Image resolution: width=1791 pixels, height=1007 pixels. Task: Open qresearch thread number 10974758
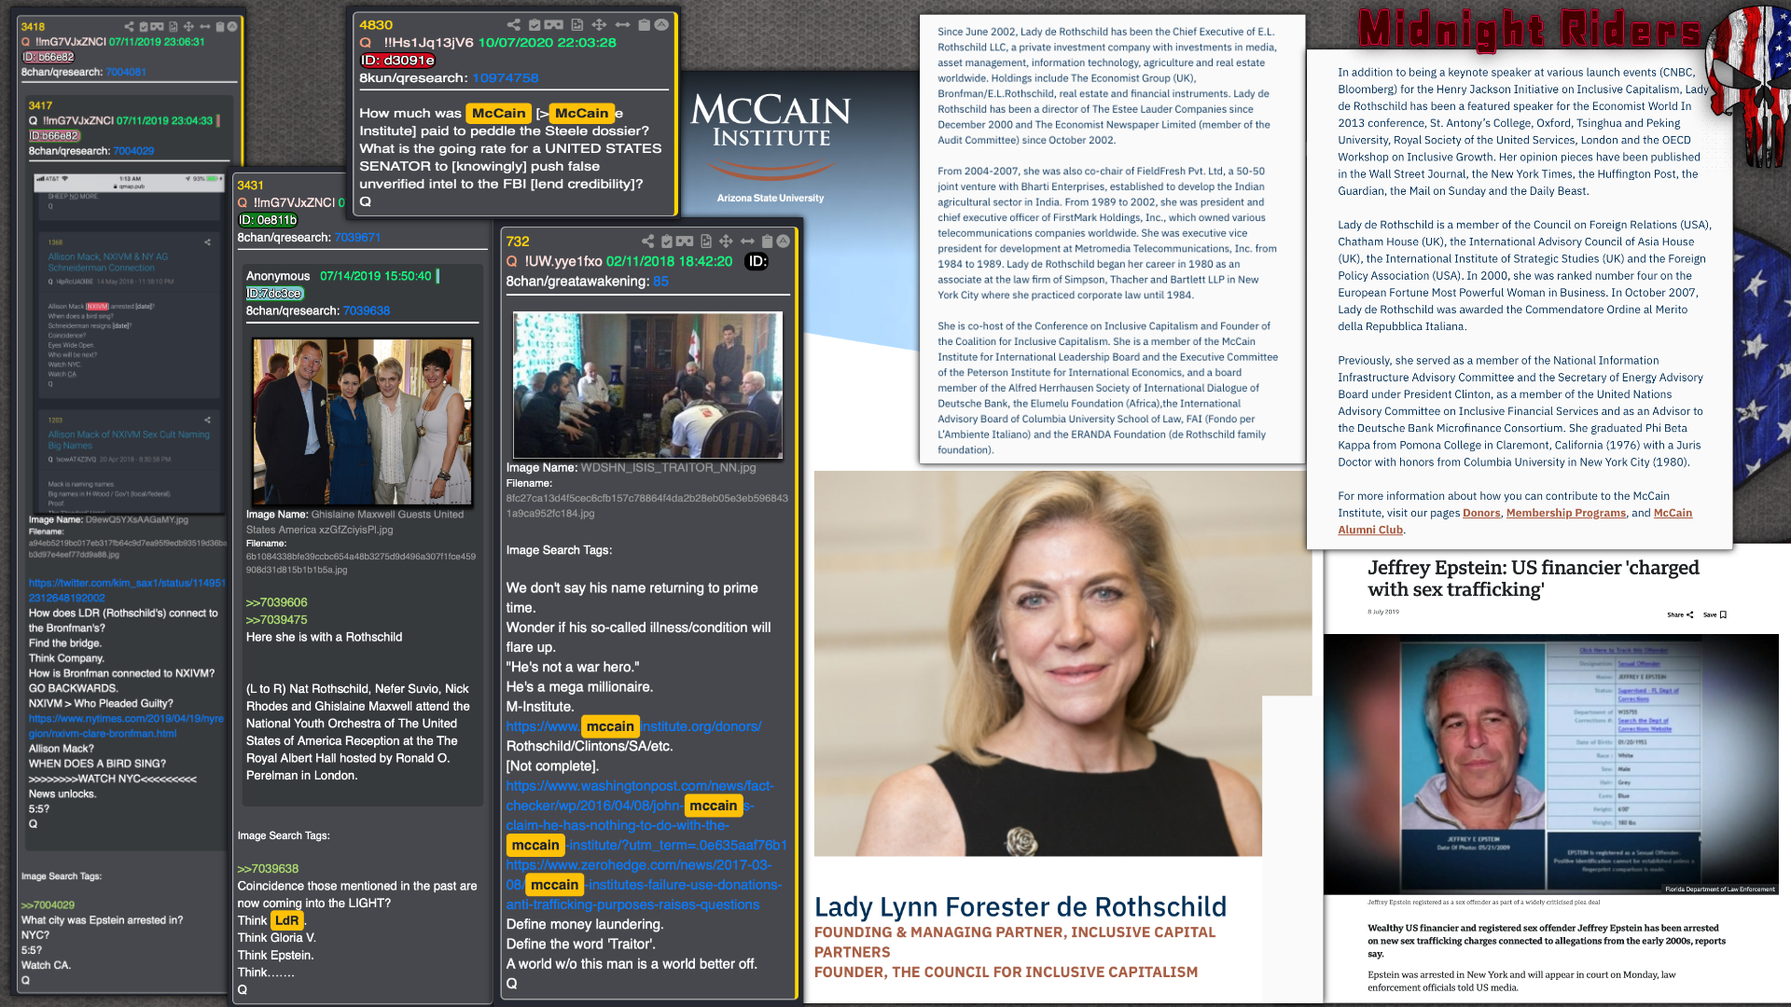tap(505, 78)
